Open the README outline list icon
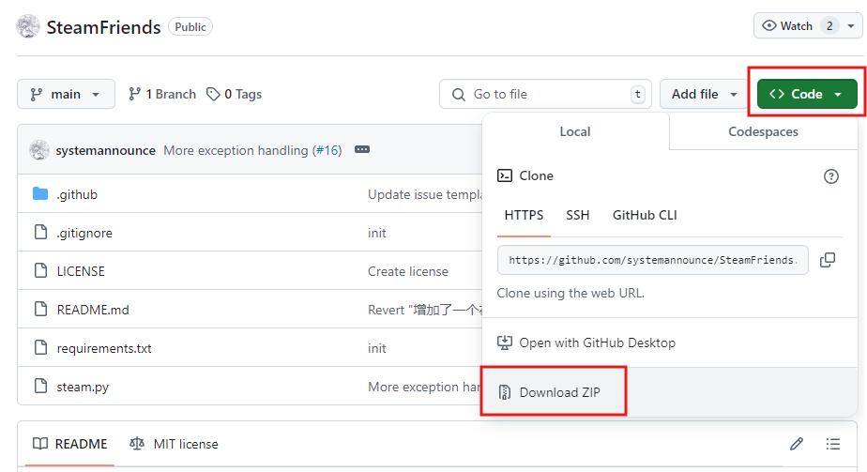Screen dimensions: 867x472 (832, 444)
